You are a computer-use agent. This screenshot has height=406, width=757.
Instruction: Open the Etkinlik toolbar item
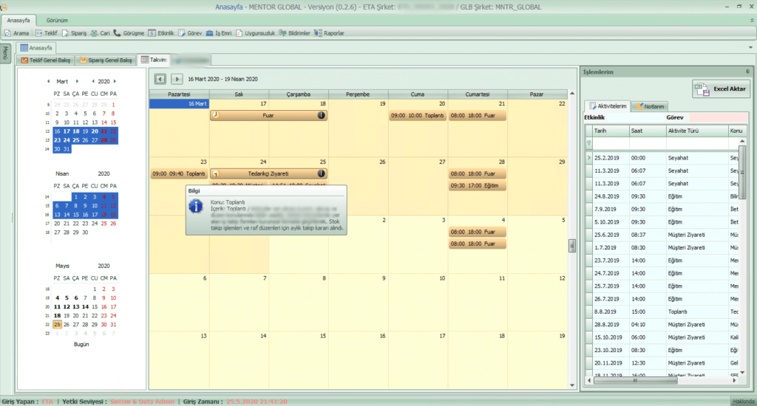[161, 33]
